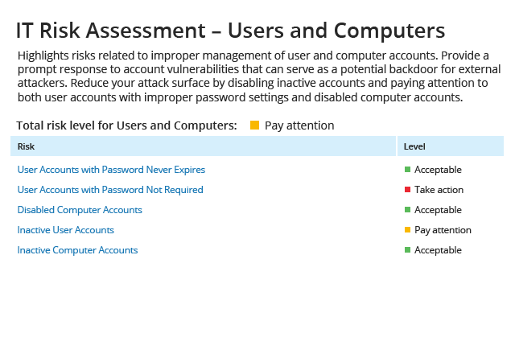
Task: Click the Risk column header
Action: click(203, 146)
